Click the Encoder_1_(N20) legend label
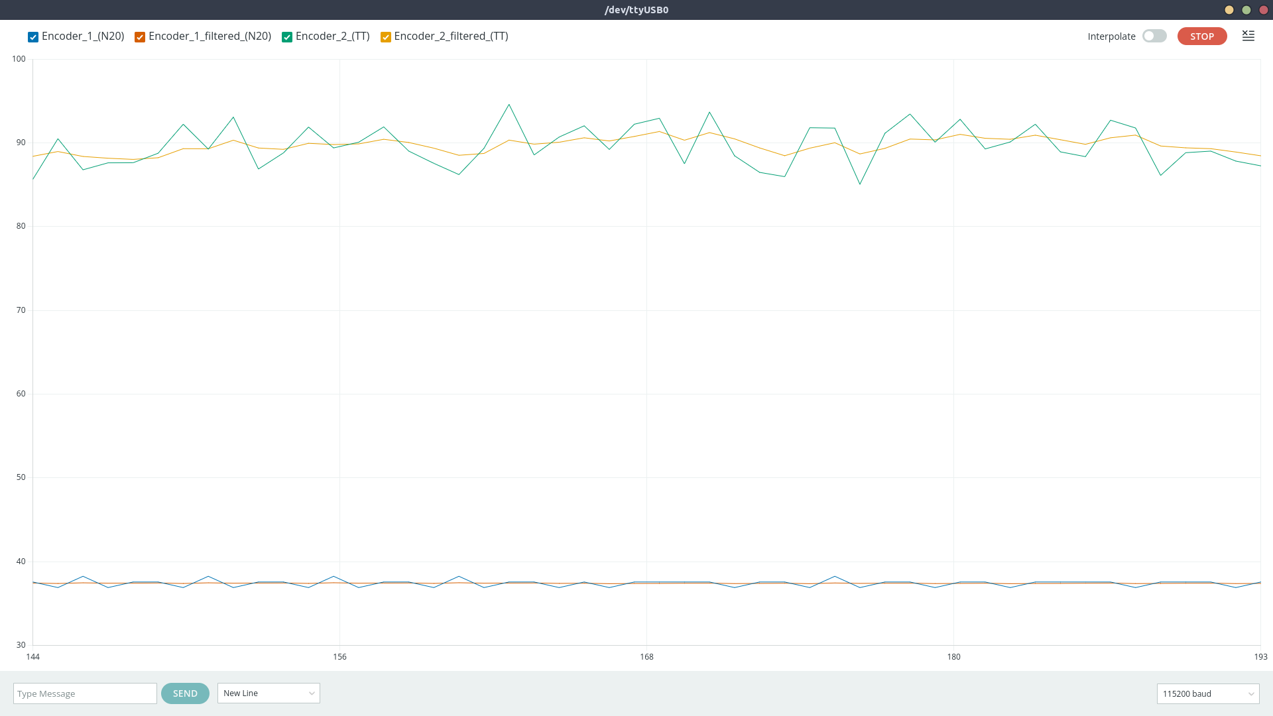This screenshot has width=1273, height=716. pos(83,36)
